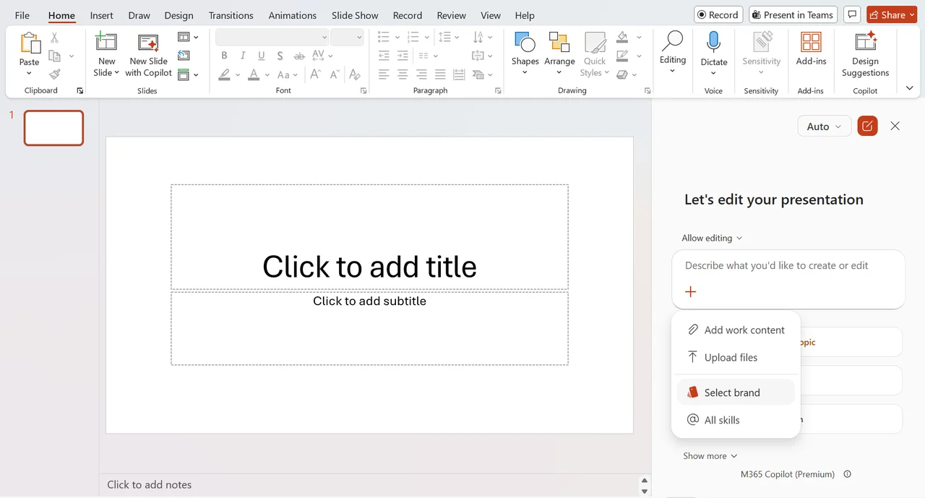Switch to the Slide Show tab
925x498 pixels.
tap(355, 15)
